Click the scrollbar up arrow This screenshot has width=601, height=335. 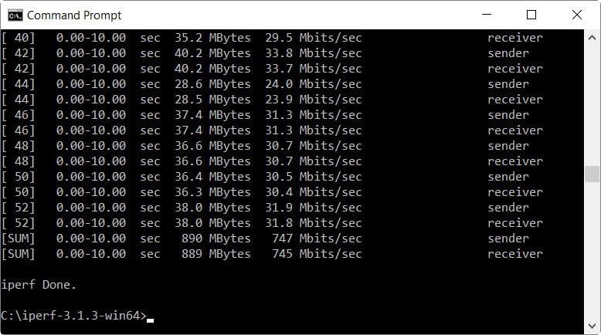coord(592,38)
